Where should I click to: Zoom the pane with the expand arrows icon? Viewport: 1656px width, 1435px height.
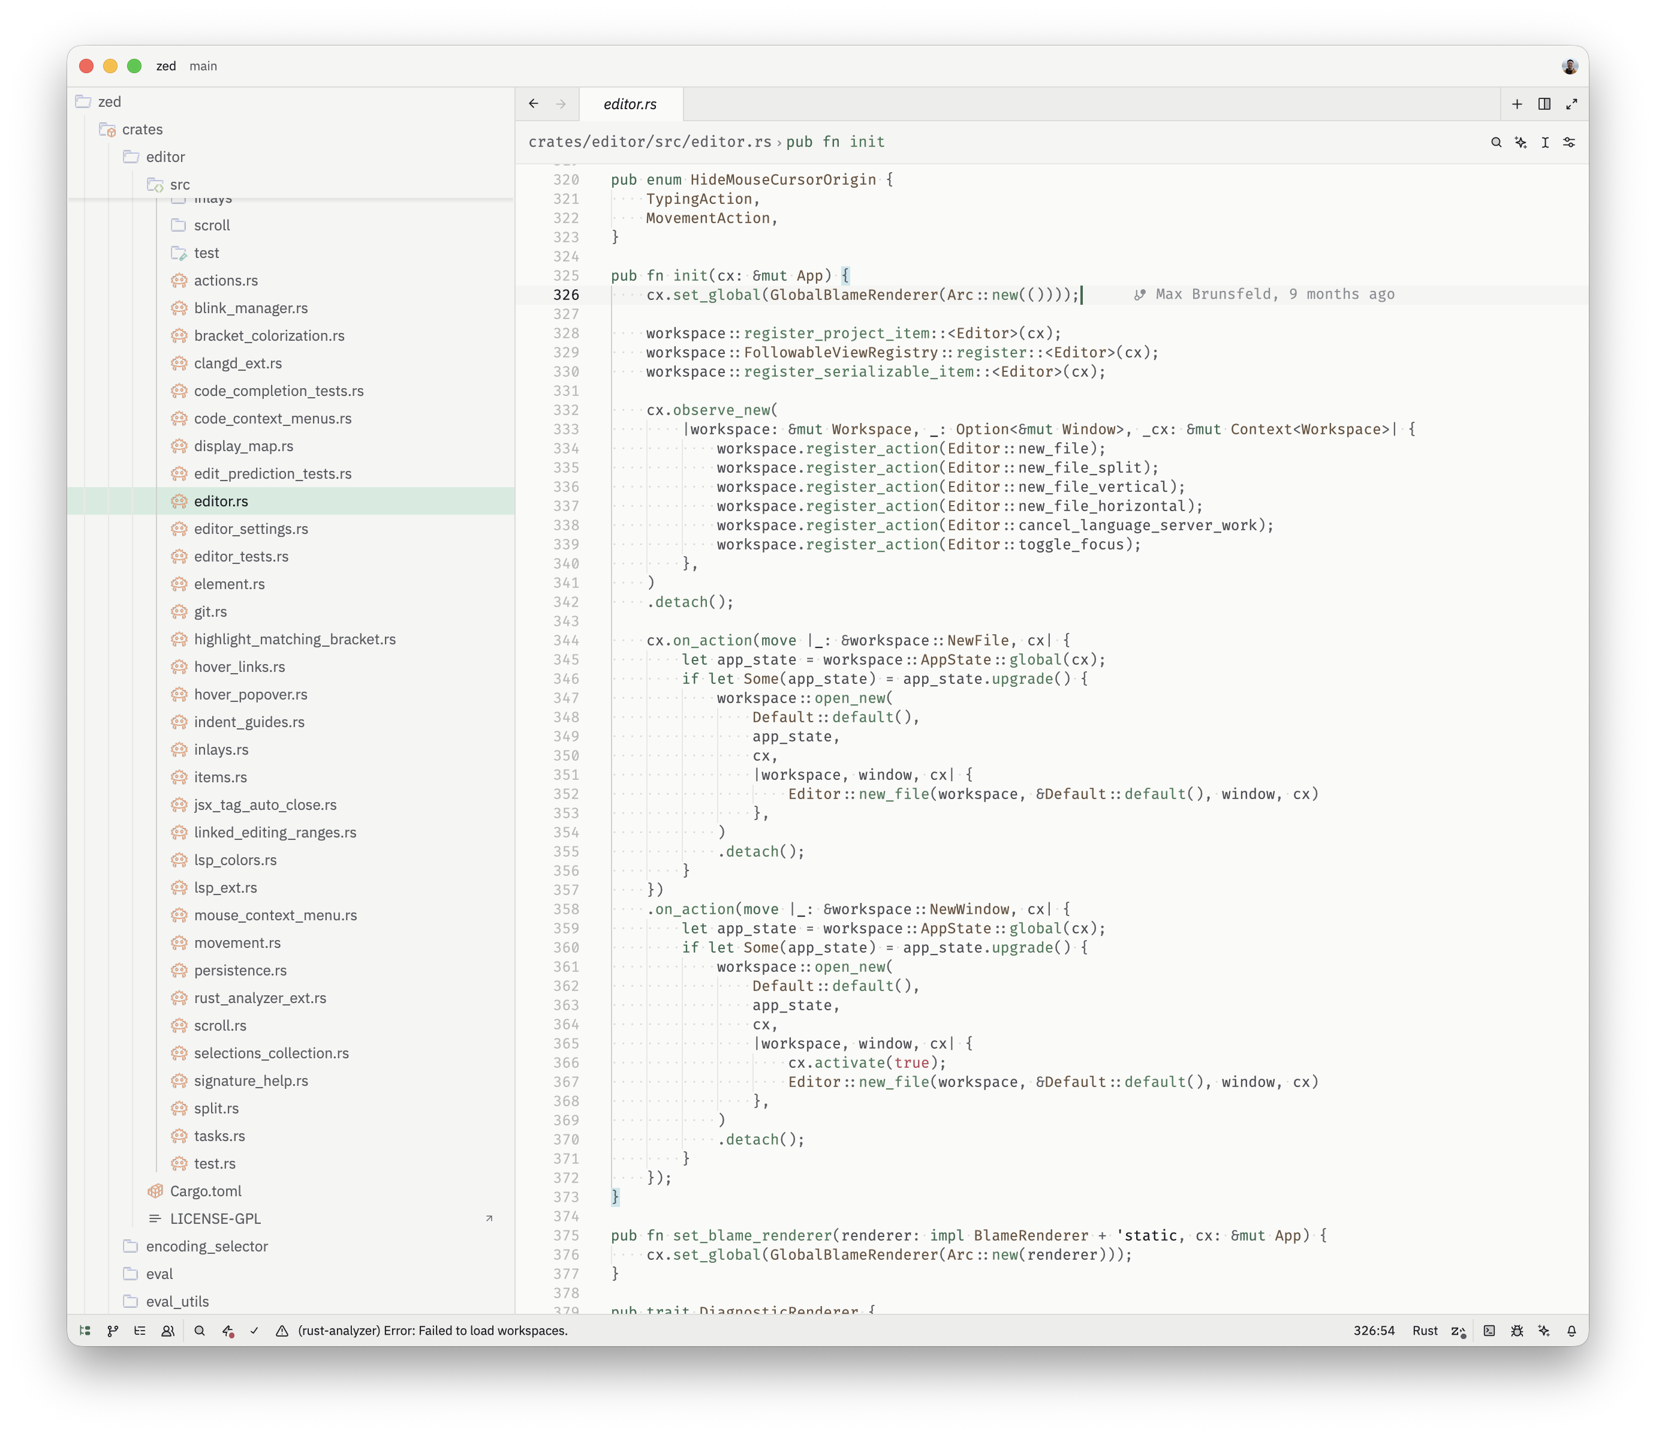point(1571,104)
